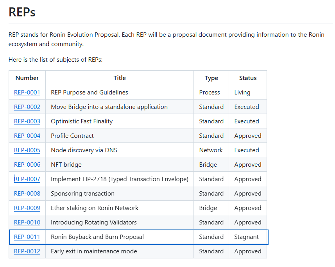Image resolution: width=335 pixels, height=267 pixels.
Task: Click 'Standard' type in REP-0010 row
Action: [x=211, y=222]
